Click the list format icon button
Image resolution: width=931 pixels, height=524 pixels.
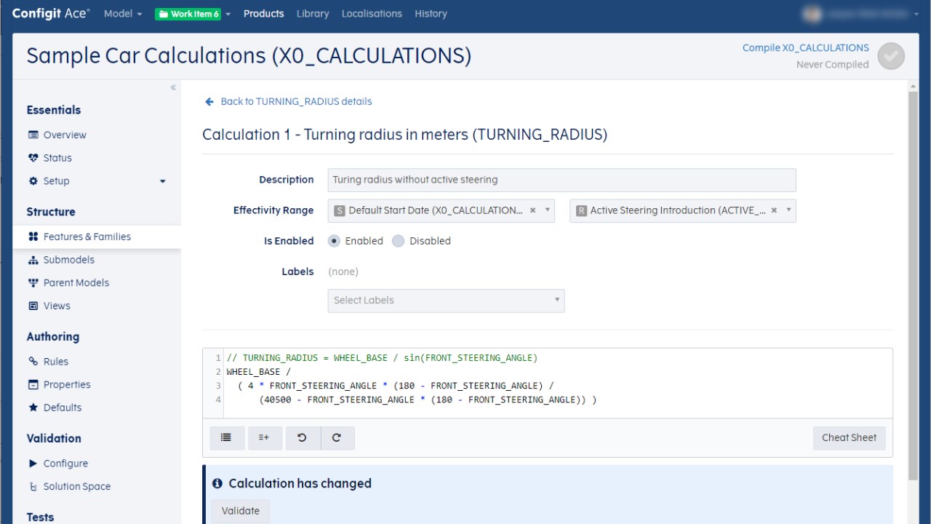226,437
